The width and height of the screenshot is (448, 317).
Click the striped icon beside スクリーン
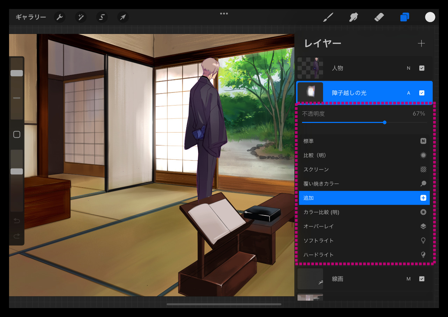pyautogui.click(x=423, y=170)
